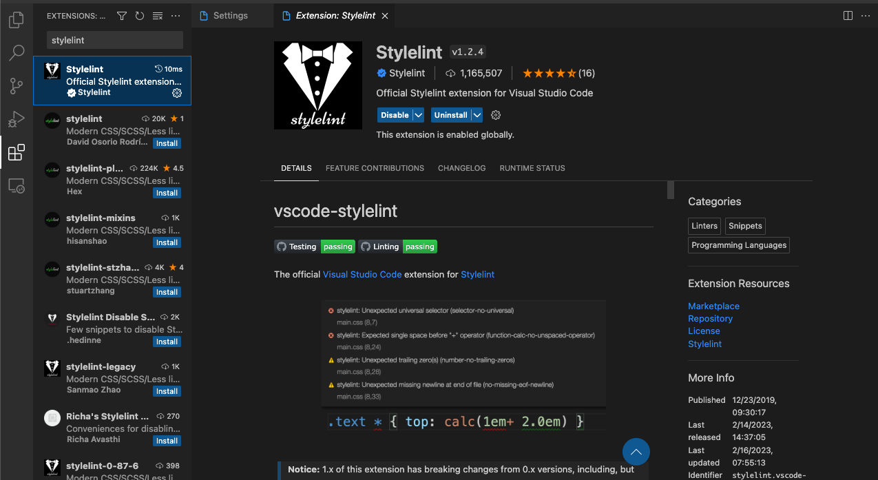Click the Uninstall button
Viewport: 878px width, 480px height.
[x=450, y=115]
